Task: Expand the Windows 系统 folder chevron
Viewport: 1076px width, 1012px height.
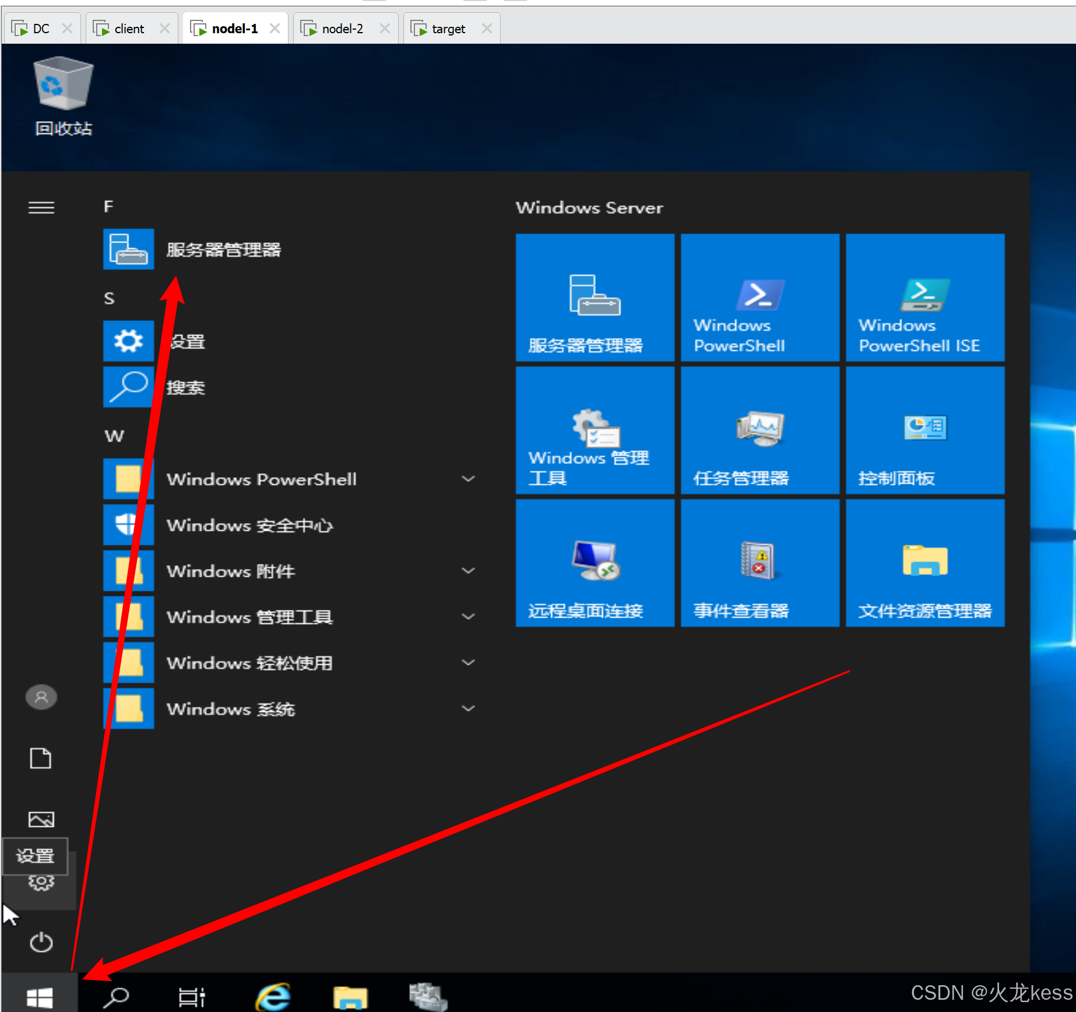Action: 468,708
